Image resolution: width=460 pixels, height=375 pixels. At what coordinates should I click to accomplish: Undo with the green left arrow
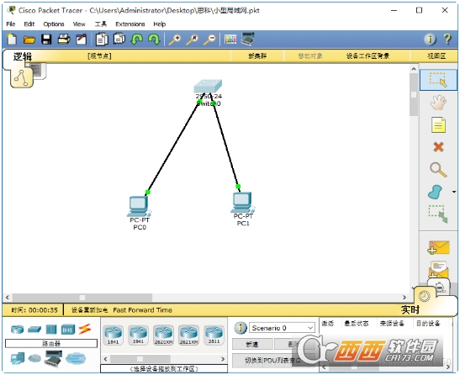click(137, 39)
